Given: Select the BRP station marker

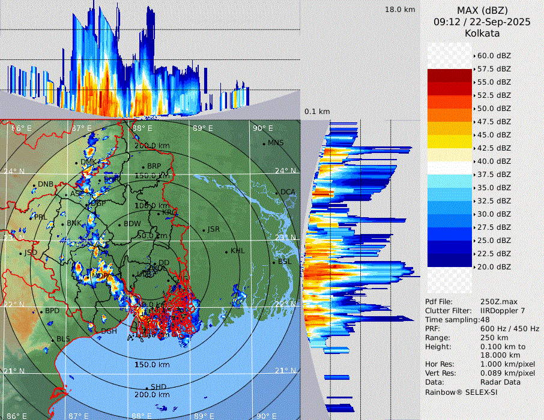Looking at the screenshot, I should pyautogui.click(x=143, y=166).
